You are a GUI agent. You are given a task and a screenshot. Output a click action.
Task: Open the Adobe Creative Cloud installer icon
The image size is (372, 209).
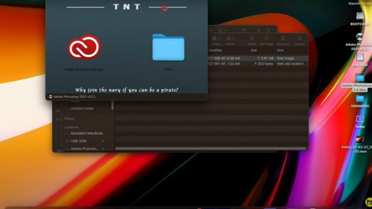click(84, 47)
